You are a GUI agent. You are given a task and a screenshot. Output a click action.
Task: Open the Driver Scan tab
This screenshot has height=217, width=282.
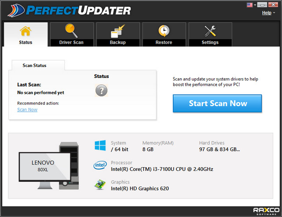(71, 34)
